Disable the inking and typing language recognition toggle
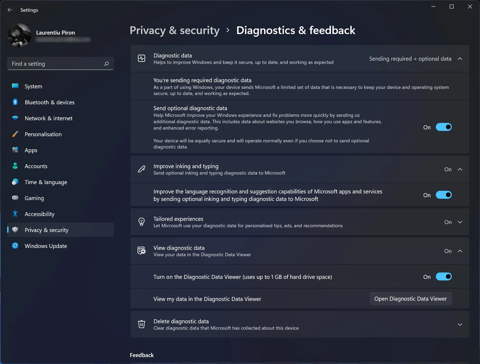This screenshot has width=480, height=364. 444,195
